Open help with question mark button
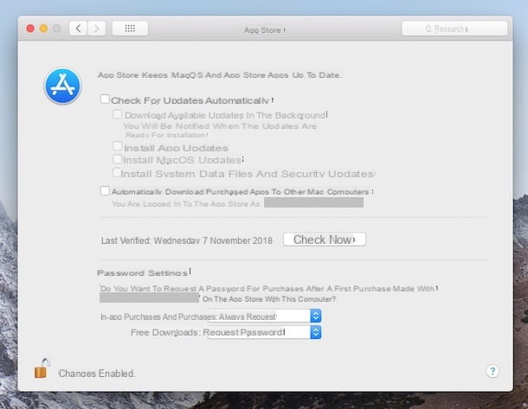Image resolution: width=528 pixels, height=409 pixels. pos(493,371)
